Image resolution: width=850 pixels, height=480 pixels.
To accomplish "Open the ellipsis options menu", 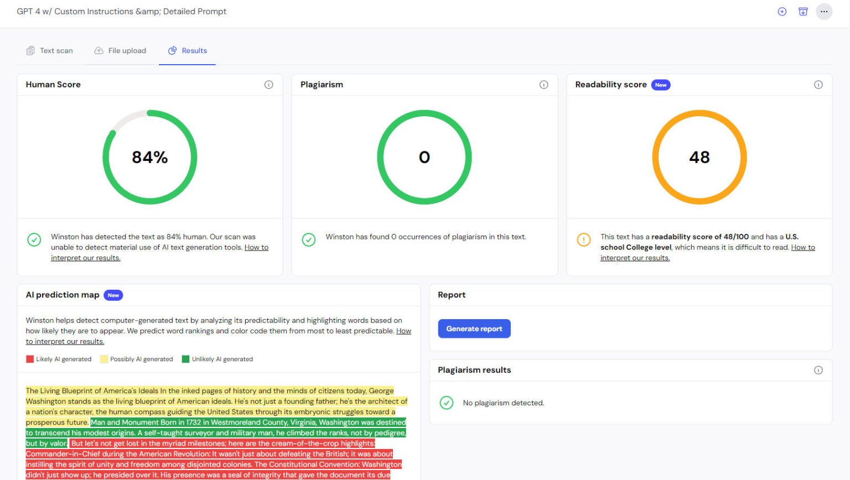I will 824,11.
